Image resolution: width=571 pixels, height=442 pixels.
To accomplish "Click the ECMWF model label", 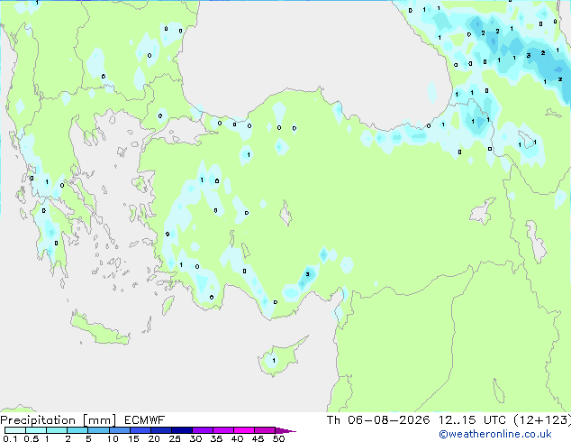I will pyautogui.click(x=145, y=420).
